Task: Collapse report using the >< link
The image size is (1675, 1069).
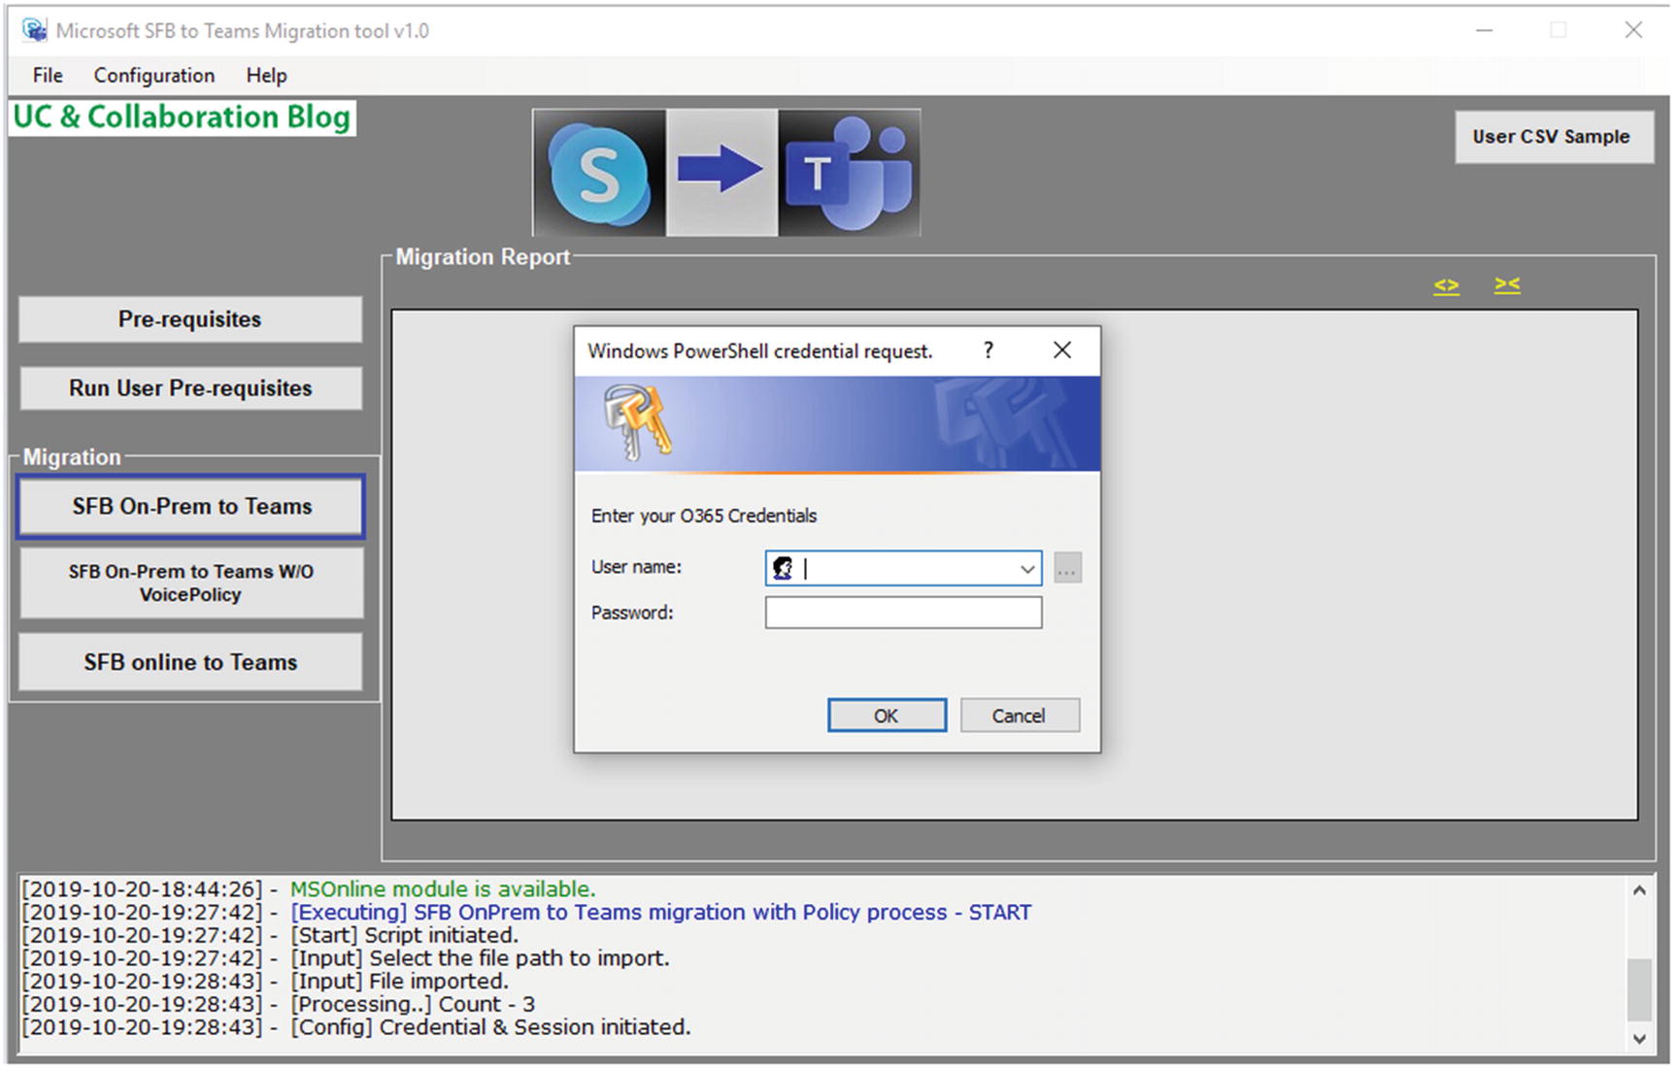Action: [1507, 284]
